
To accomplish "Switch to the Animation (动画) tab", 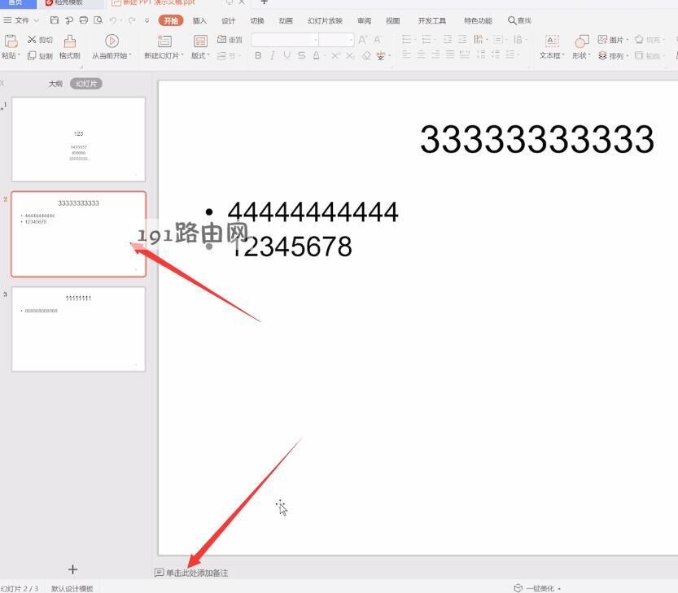I will pos(286,20).
